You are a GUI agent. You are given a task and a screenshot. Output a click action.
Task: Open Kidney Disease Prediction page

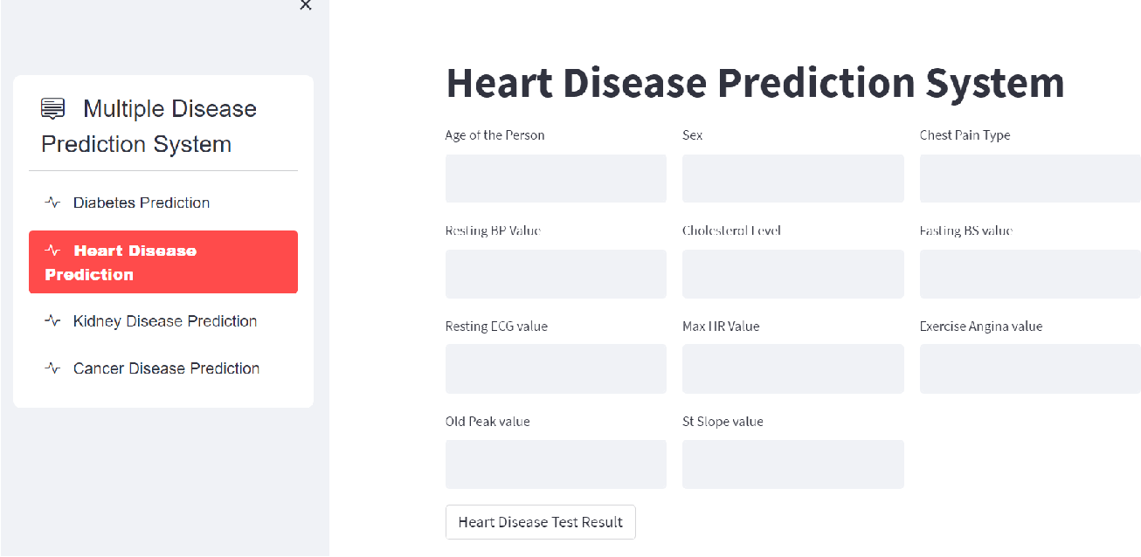[164, 320]
